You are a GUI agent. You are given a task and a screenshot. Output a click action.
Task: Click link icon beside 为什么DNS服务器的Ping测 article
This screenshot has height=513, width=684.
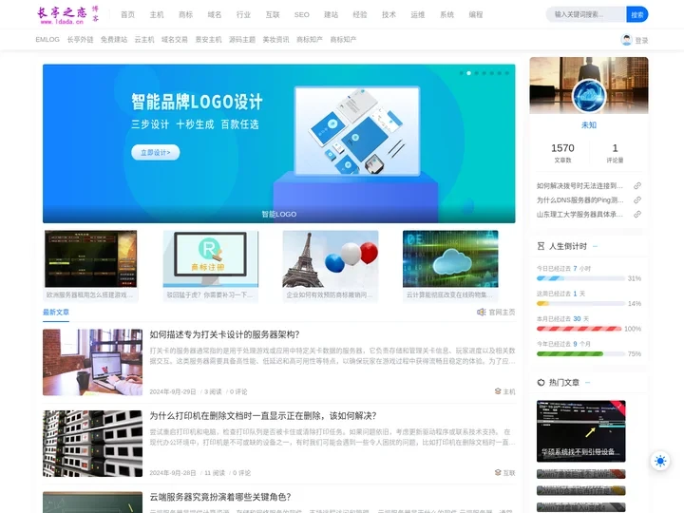tap(637, 199)
